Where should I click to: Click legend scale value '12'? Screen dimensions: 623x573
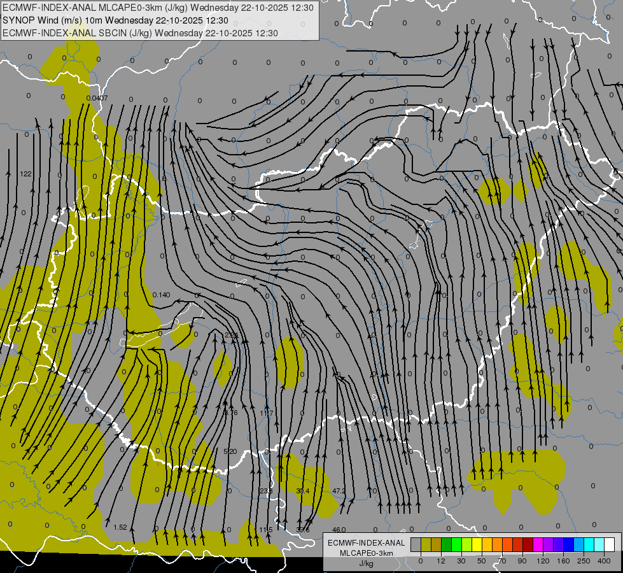click(441, 561)
